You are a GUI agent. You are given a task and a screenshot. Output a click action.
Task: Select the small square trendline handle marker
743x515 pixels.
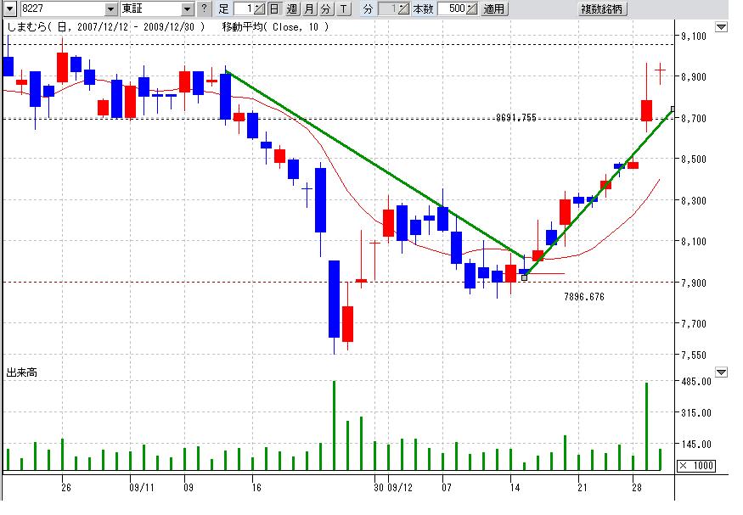pyautogui.click(x=524, y=277)
